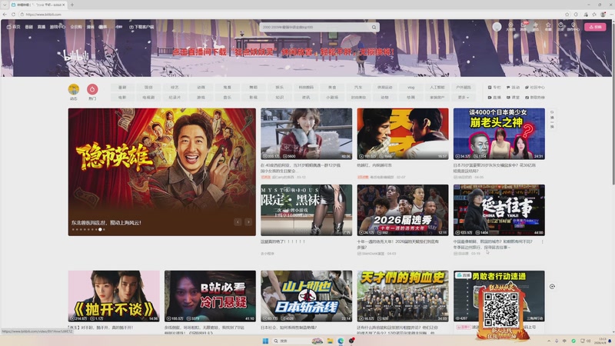Open the 新歌热榜 link

pos(534,98)
